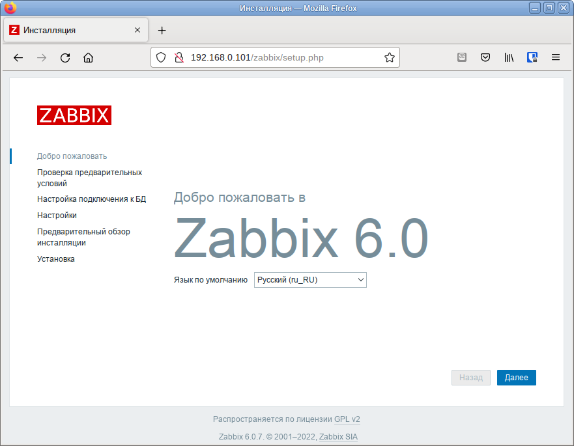Screen dimensions: 574x446
Task: Minimize the Firefox window
Action: [535, 8]
